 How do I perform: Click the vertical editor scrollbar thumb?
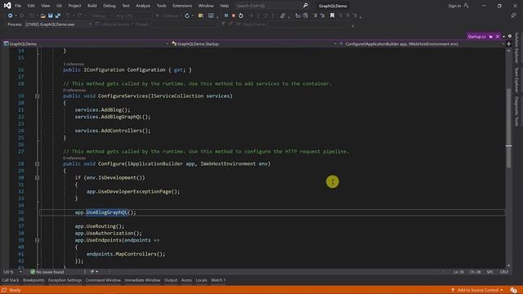pyautogui.click(x=508, y=128)
